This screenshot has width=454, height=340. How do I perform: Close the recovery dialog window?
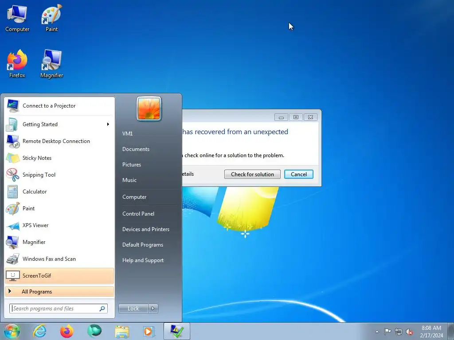click(310, 117)
